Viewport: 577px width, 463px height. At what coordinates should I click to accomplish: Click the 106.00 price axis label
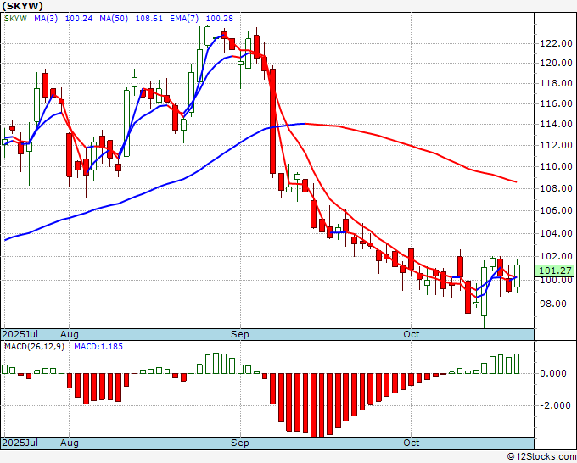click(556, 210)
